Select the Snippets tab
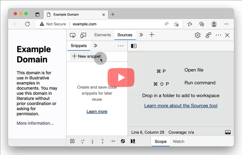242x155 pixels. coord(79,46)
